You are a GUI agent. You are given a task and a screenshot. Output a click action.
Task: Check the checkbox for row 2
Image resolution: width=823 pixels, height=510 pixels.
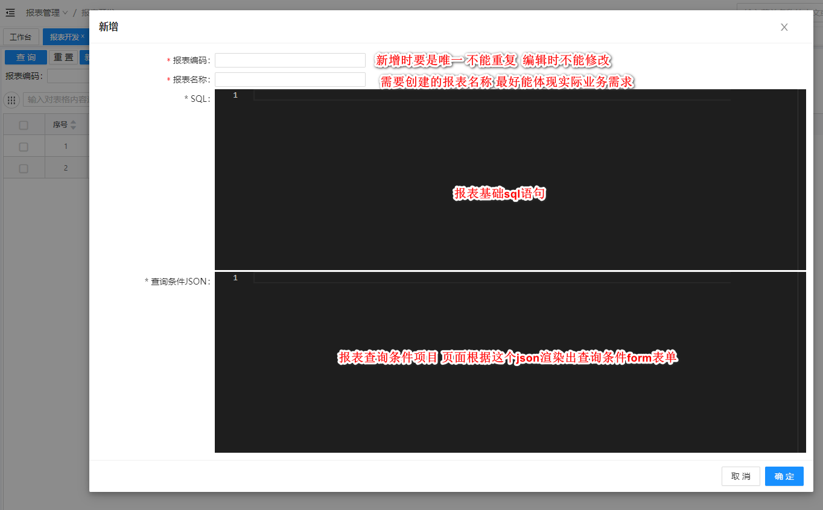click(x=24, y=168)
